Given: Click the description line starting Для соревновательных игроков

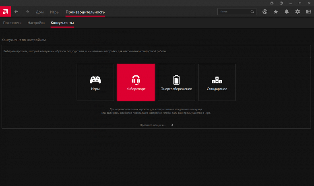Looking at the screenshot, I should [x=156, y=109].
